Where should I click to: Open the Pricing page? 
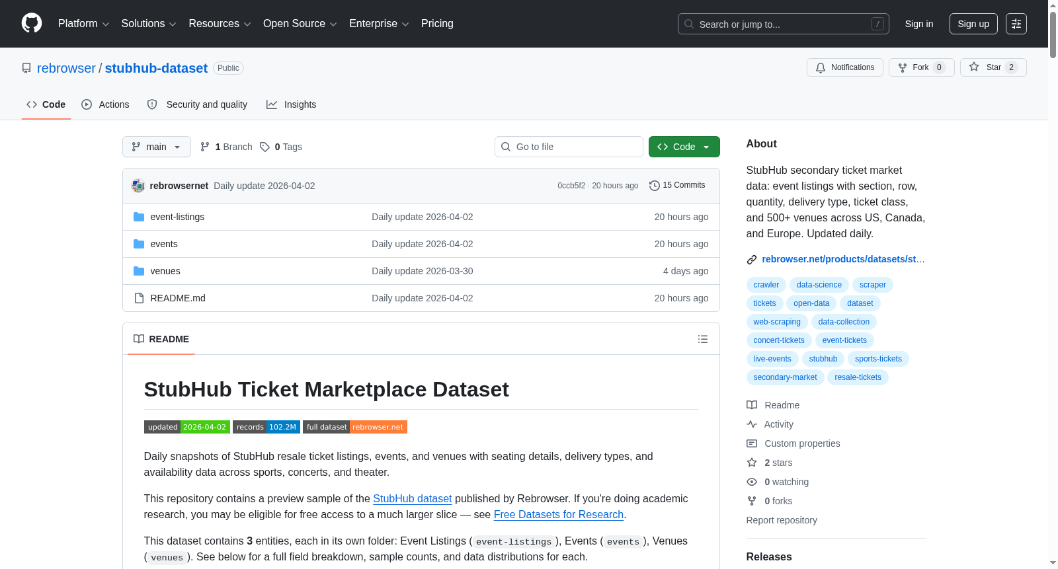[437, 24]
